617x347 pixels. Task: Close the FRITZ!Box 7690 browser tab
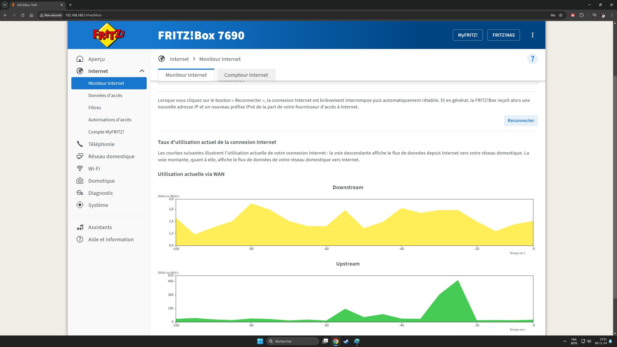(x=61, y=5)
